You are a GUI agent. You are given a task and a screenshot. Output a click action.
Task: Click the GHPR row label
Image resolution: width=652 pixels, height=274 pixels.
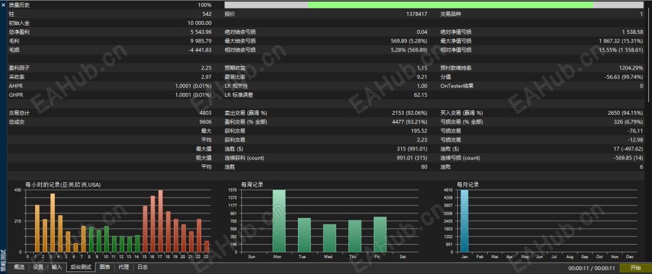tap(15, 95)
